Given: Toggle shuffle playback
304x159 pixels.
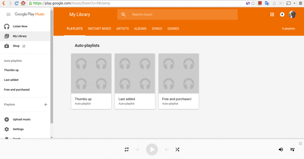Looking at the screenshot, I should 177,150.
